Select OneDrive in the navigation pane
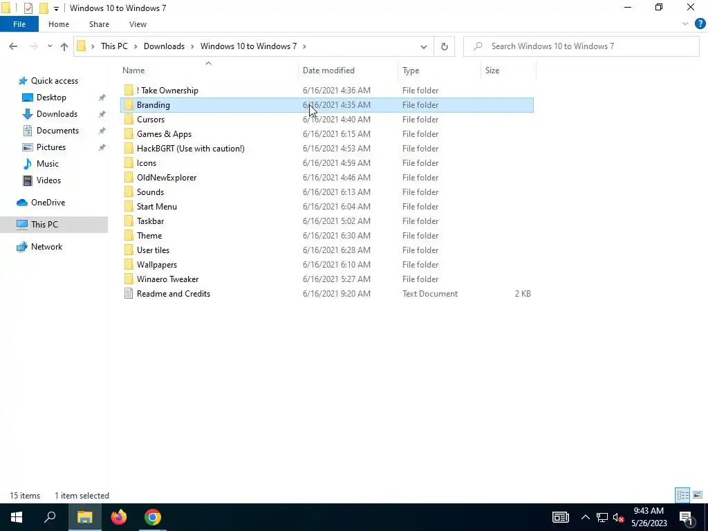 48,203
